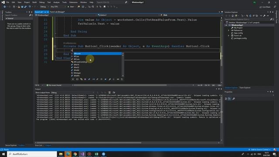This screenshot has height=157, width=279.
Task: Close the Form1.vb code tab
Action: click(x=48, y=12)
